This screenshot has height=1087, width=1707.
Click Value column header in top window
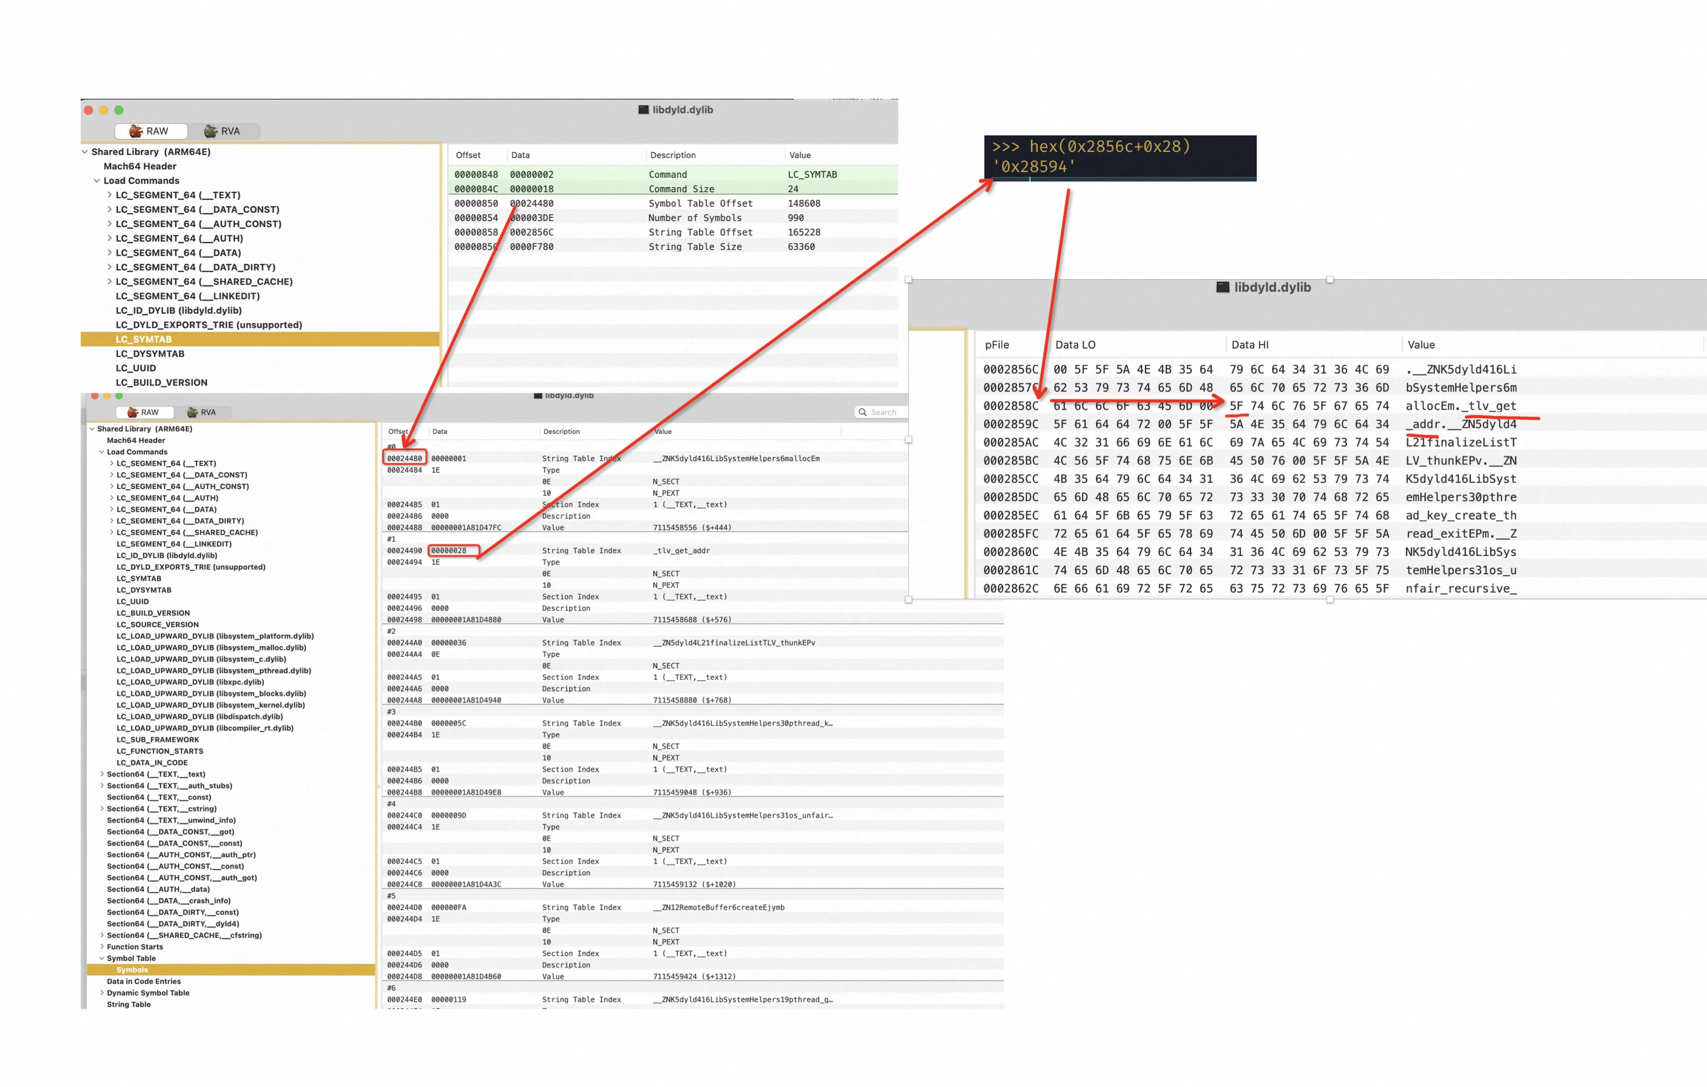pyautogui.click(x=800, y=155)
